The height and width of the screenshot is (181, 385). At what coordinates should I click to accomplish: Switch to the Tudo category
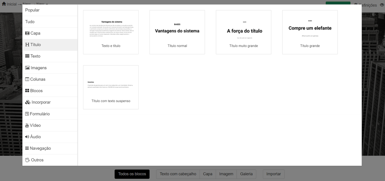pyautogui.click(x=30, y=22)
